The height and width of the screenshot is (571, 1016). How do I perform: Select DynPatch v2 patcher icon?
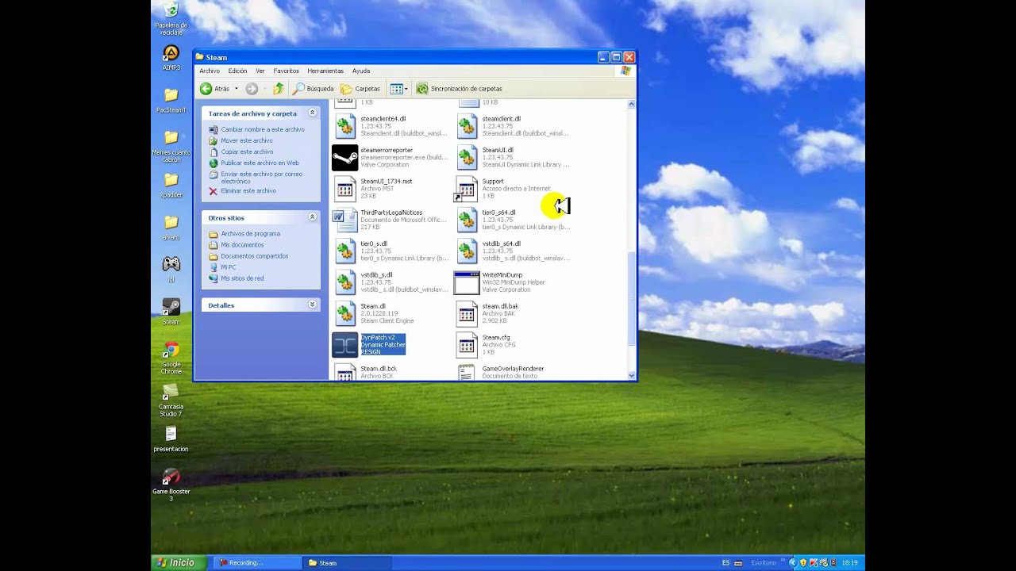tap(344, 345)
